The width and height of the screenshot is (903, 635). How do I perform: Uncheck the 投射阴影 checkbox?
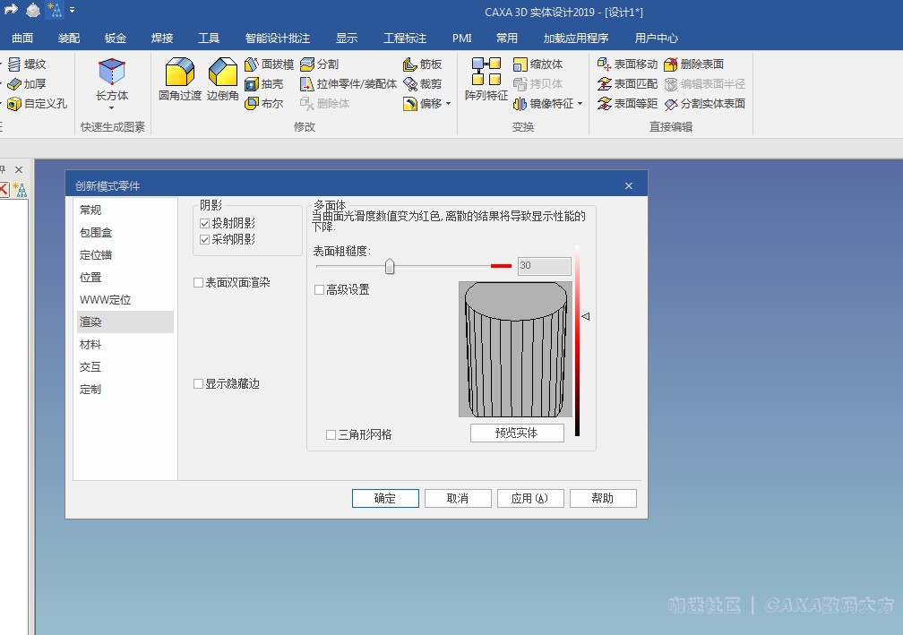pyautogui.click(x=204, y=223)
